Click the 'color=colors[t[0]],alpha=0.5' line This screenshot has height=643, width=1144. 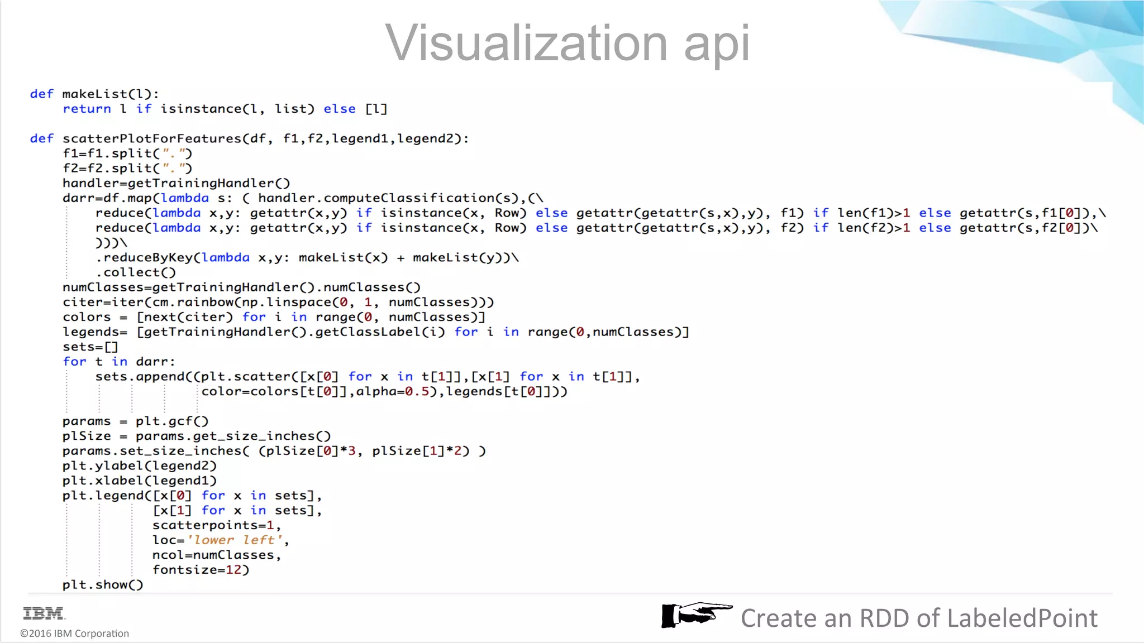tap(384, 391)
